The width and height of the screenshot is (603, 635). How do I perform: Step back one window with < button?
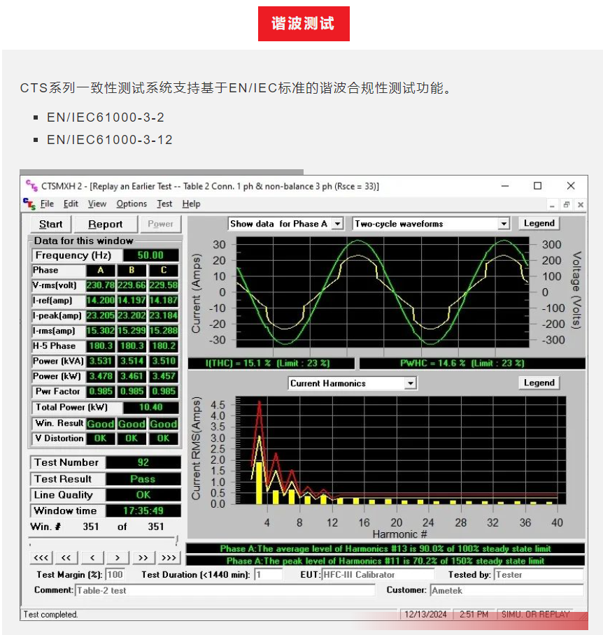tap(92, 557)
